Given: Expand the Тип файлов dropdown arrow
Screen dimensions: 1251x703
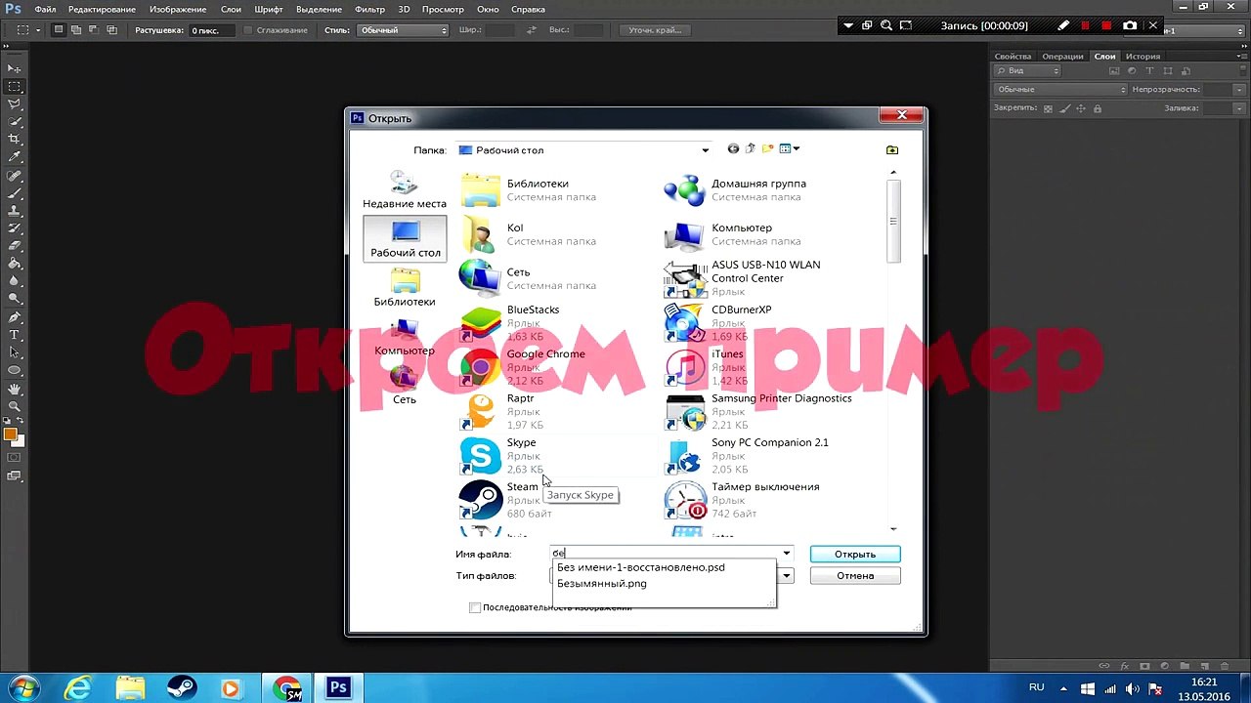Looking at the screenshot, I should click(x=786, y=576).
